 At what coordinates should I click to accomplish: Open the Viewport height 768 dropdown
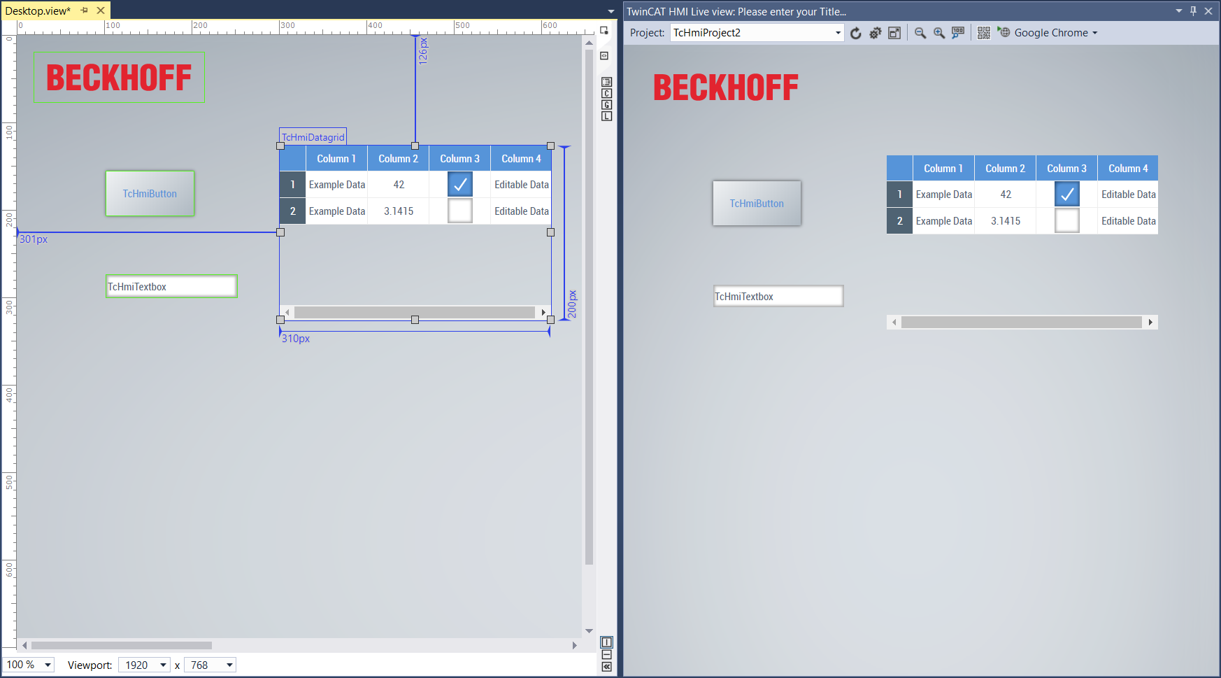tap(229, 665)
